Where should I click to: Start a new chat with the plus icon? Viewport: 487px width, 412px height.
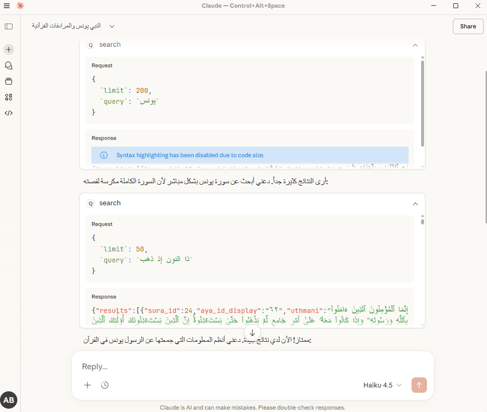[8, 50]
